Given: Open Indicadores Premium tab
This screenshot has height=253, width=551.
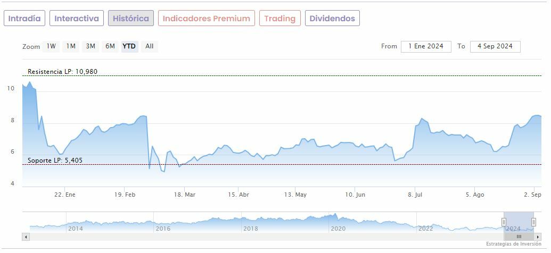Looking at the screenshot, I should pos(206,18).
